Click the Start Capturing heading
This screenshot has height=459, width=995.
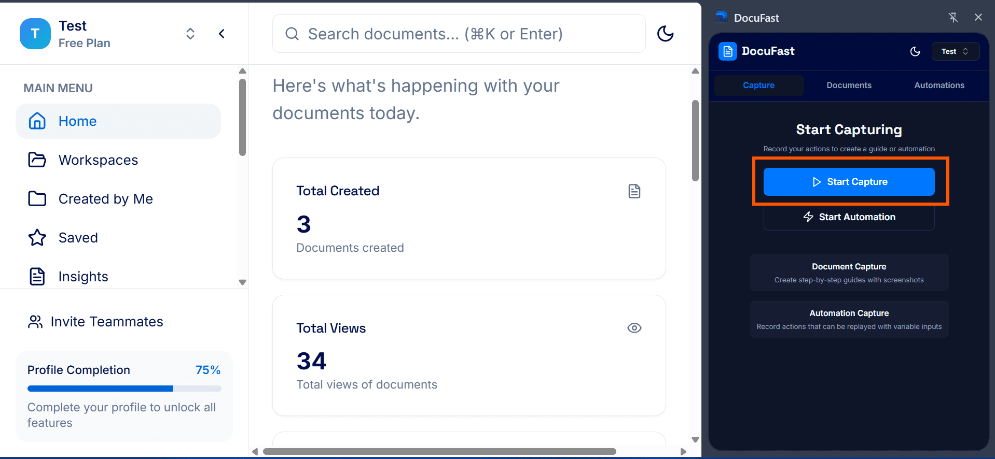[x=849, y=130]
